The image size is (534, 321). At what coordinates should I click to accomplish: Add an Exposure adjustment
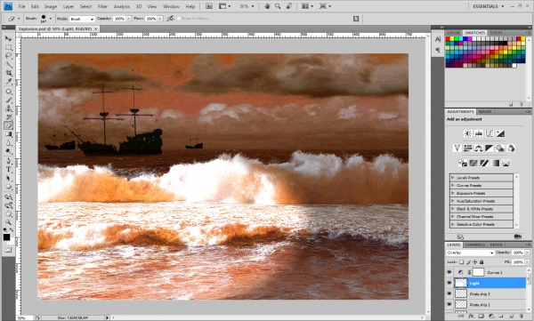(x=500, y=133)
